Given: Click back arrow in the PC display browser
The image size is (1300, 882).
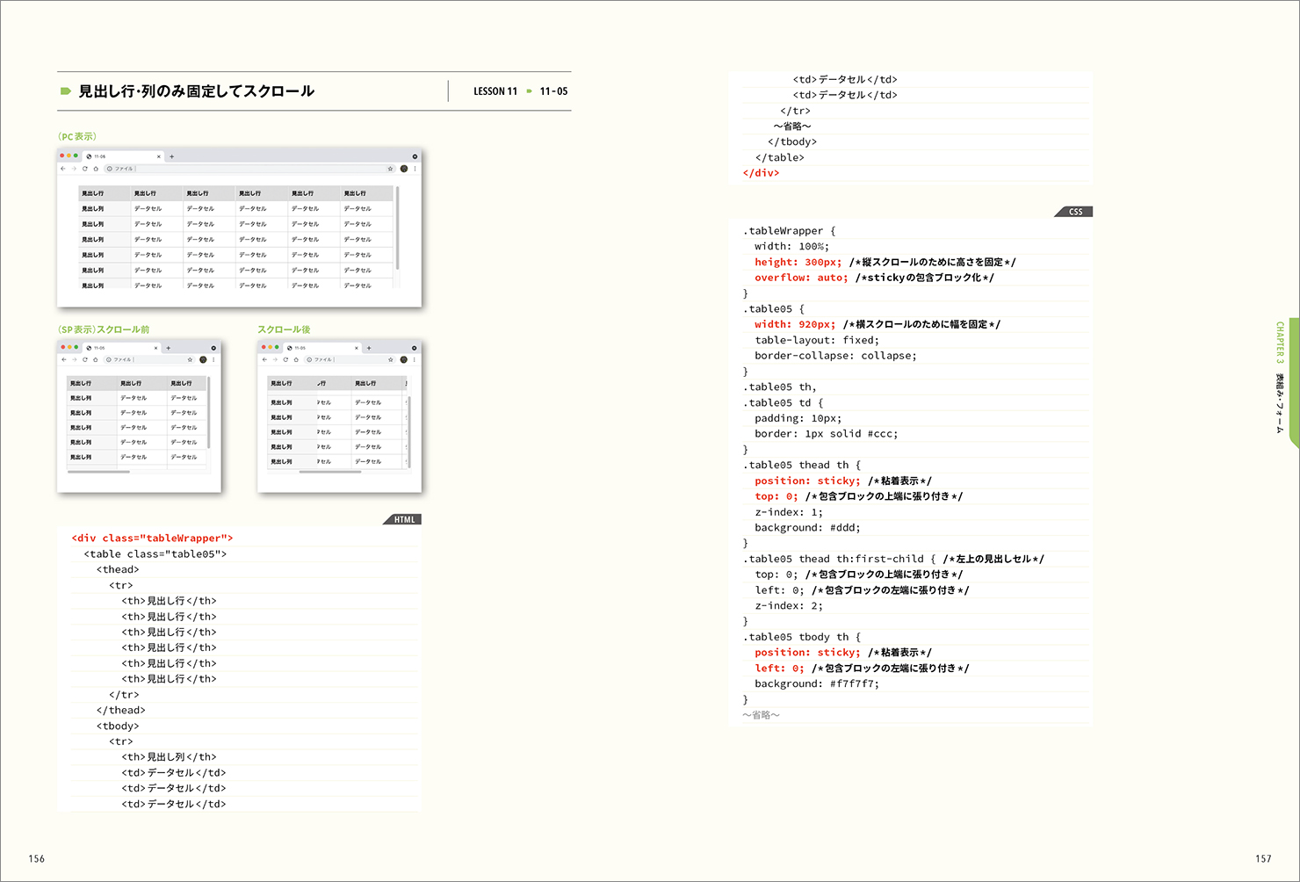Looking at the screenshot, I should (63, 169).
